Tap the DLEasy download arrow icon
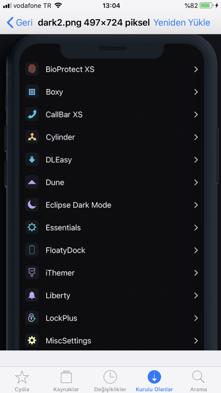 tap(32, 160)
